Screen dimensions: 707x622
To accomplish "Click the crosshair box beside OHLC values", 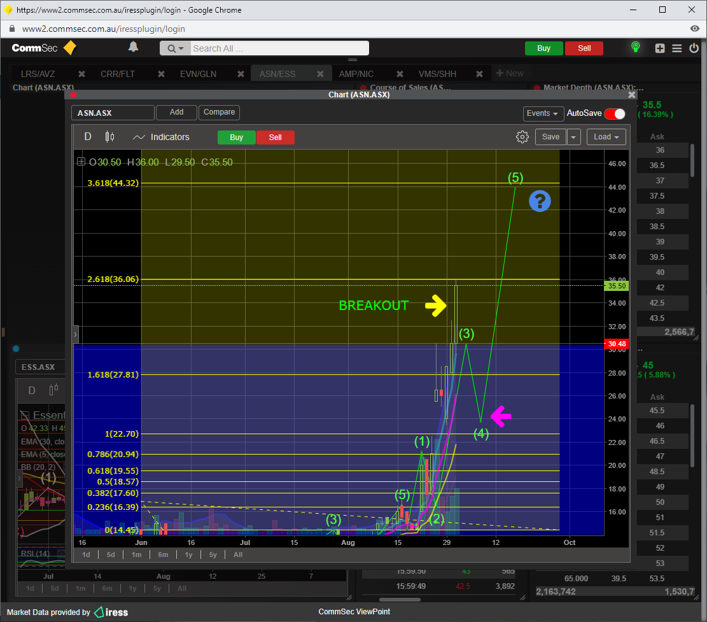I will [81, 162].
